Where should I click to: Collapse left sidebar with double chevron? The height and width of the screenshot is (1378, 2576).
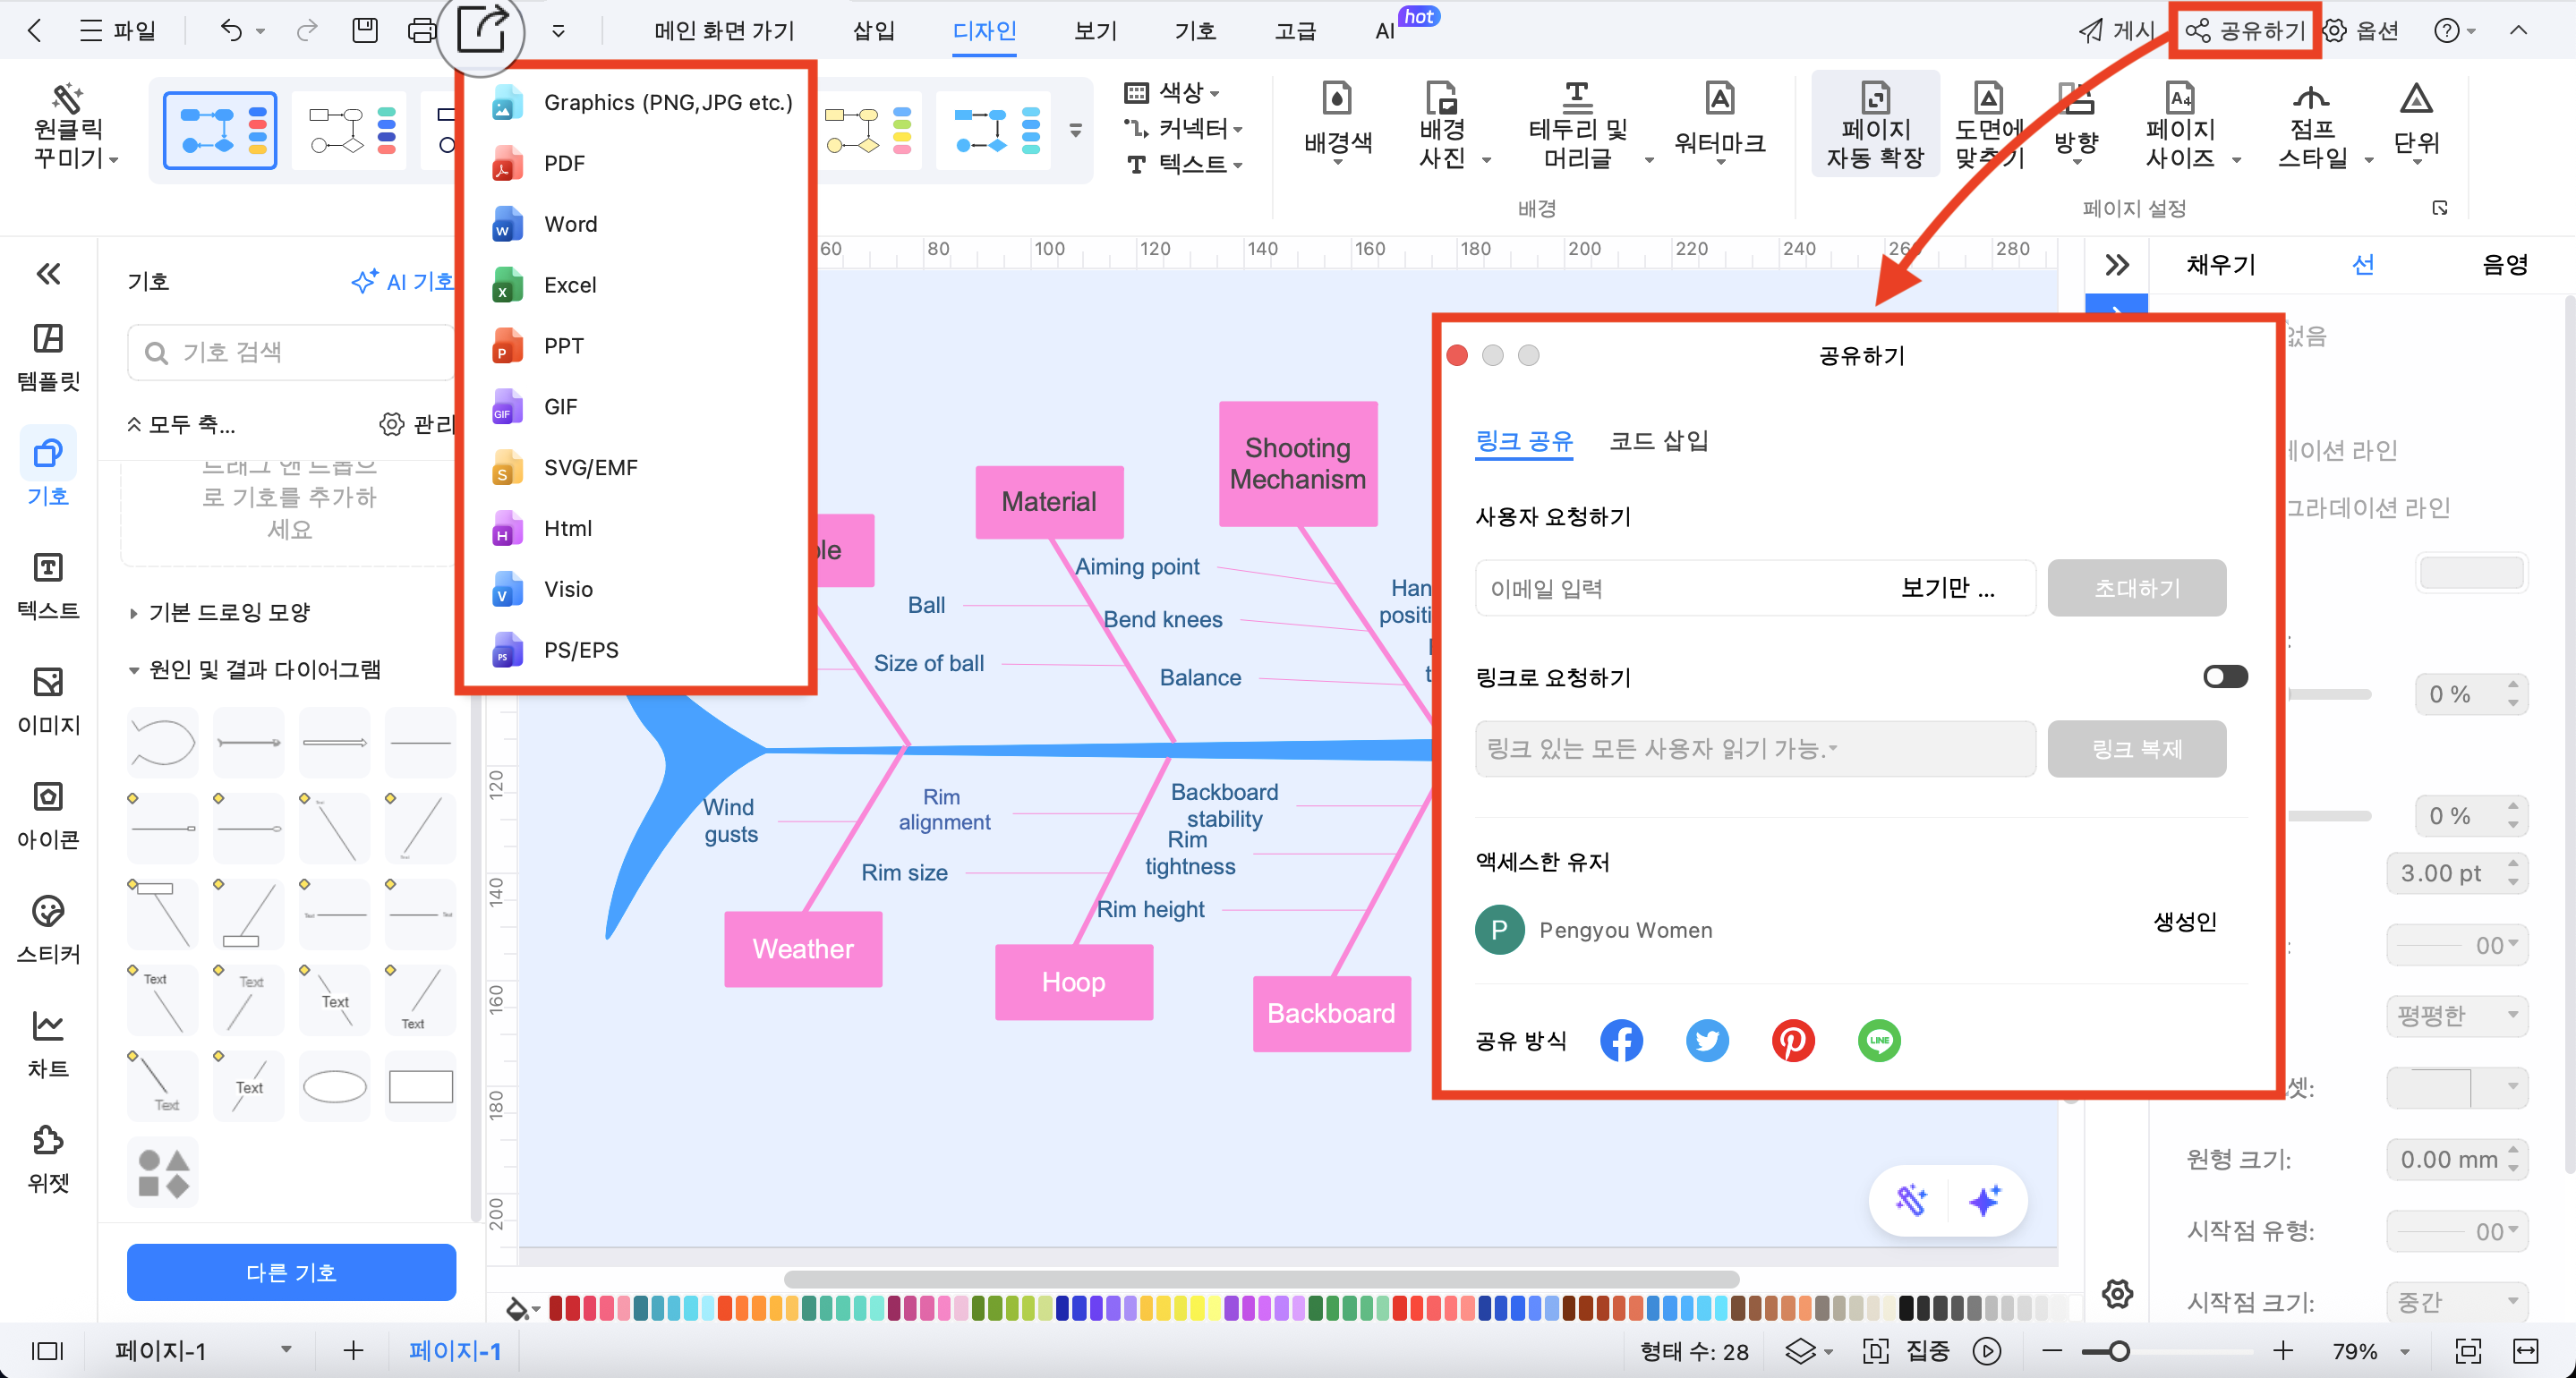48,274
